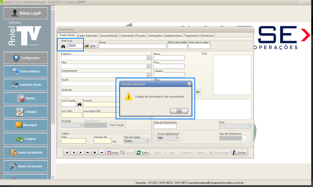
Task: Expand the Empresa dropdown
Action: tap(148, 58)
